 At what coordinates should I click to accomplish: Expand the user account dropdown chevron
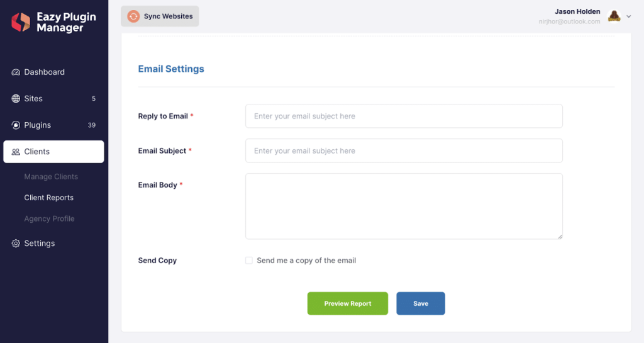coord(628,16)
